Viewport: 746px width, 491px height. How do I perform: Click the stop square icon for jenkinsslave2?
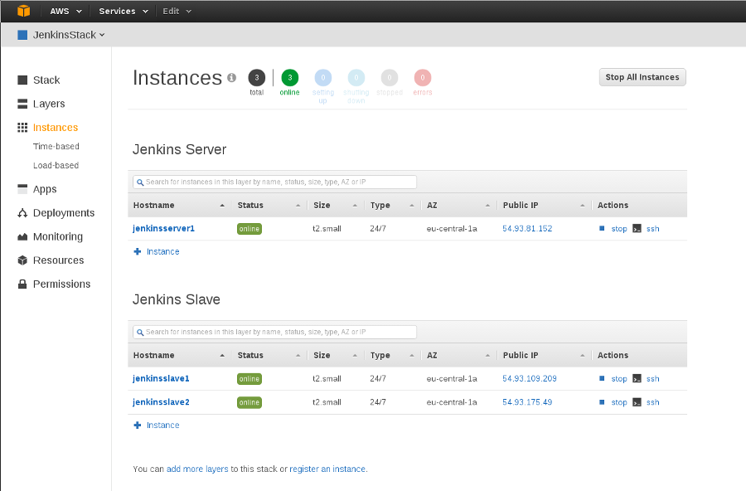602,402
